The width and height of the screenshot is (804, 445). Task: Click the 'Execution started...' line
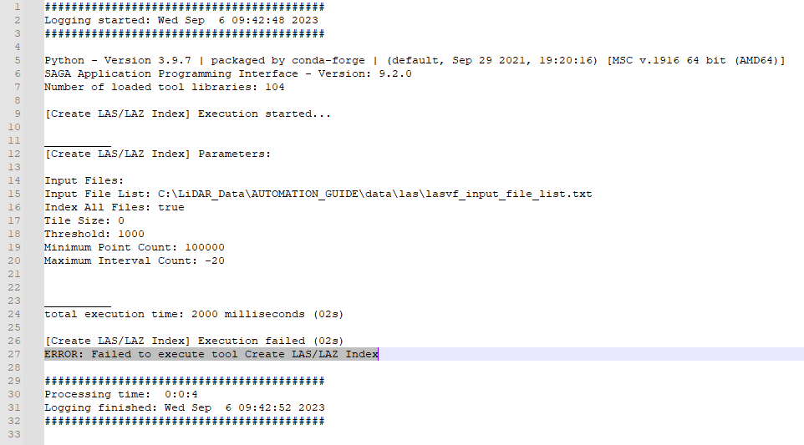[x=187, y=114]
